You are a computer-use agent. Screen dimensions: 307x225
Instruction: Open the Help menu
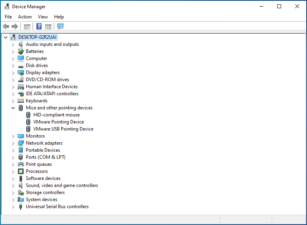59,17
